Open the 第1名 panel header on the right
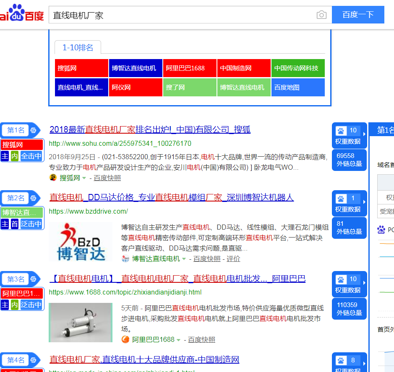 (384, 130)
